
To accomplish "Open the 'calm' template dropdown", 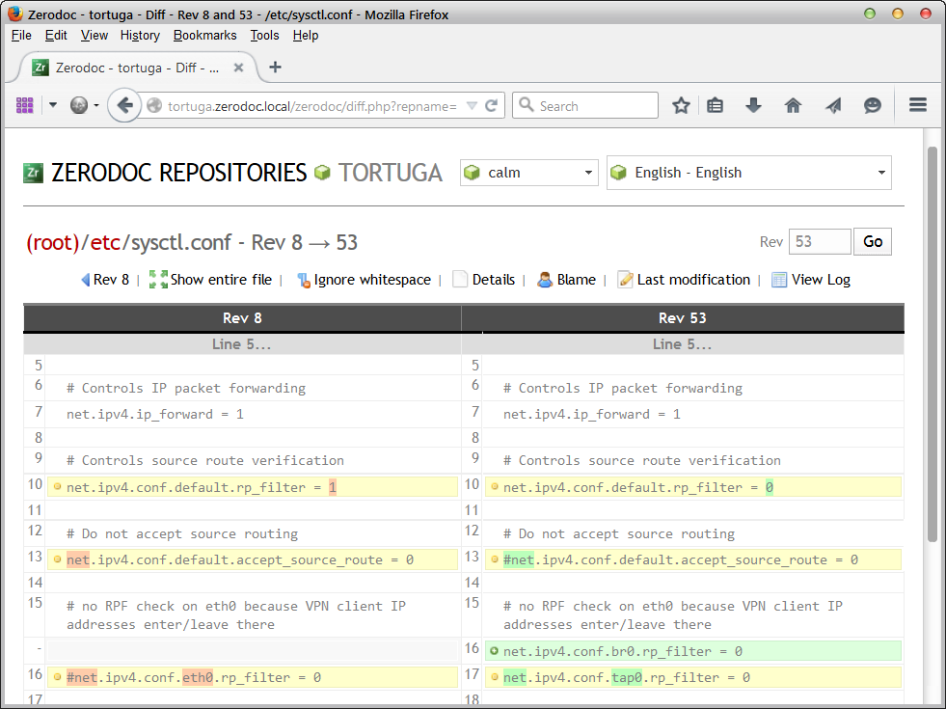I will [x=528, y=173].
